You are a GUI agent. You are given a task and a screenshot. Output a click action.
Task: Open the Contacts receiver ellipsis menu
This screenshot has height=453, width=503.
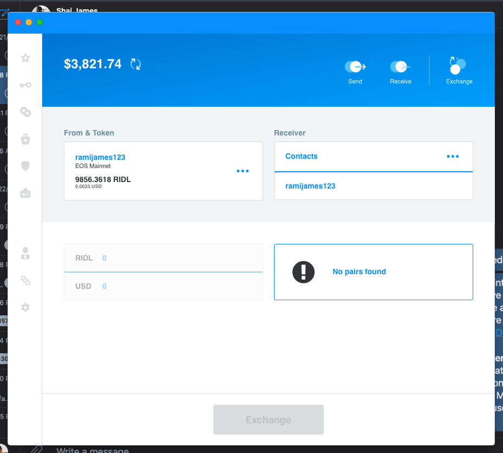(x=453, y=156)
